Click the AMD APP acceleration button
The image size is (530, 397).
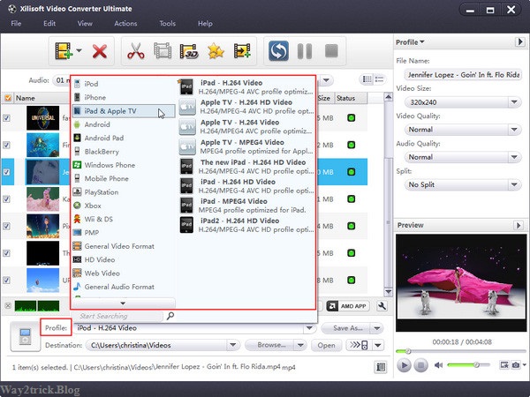coord(348,306)
